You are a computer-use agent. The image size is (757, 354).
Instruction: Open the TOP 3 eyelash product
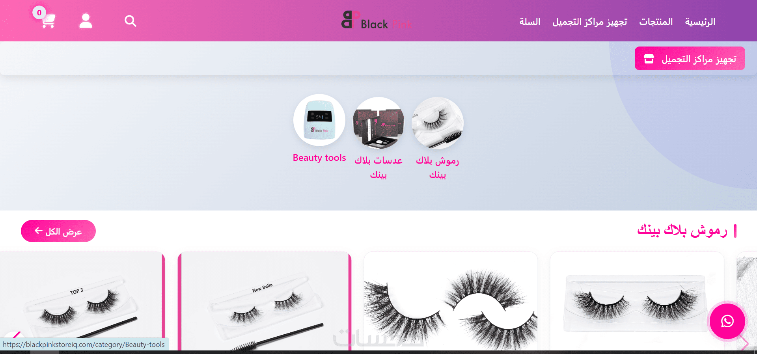click(82, 302)
